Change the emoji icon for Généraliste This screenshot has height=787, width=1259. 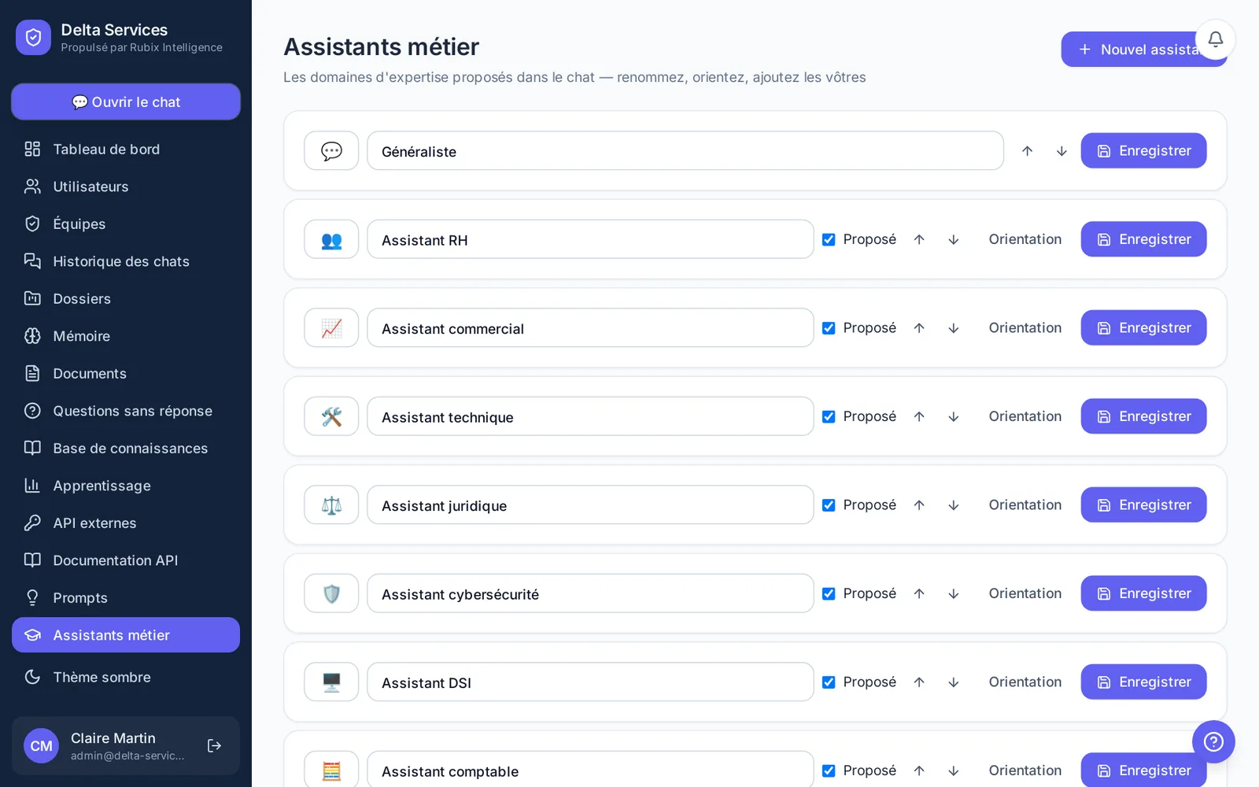[331, 151]
